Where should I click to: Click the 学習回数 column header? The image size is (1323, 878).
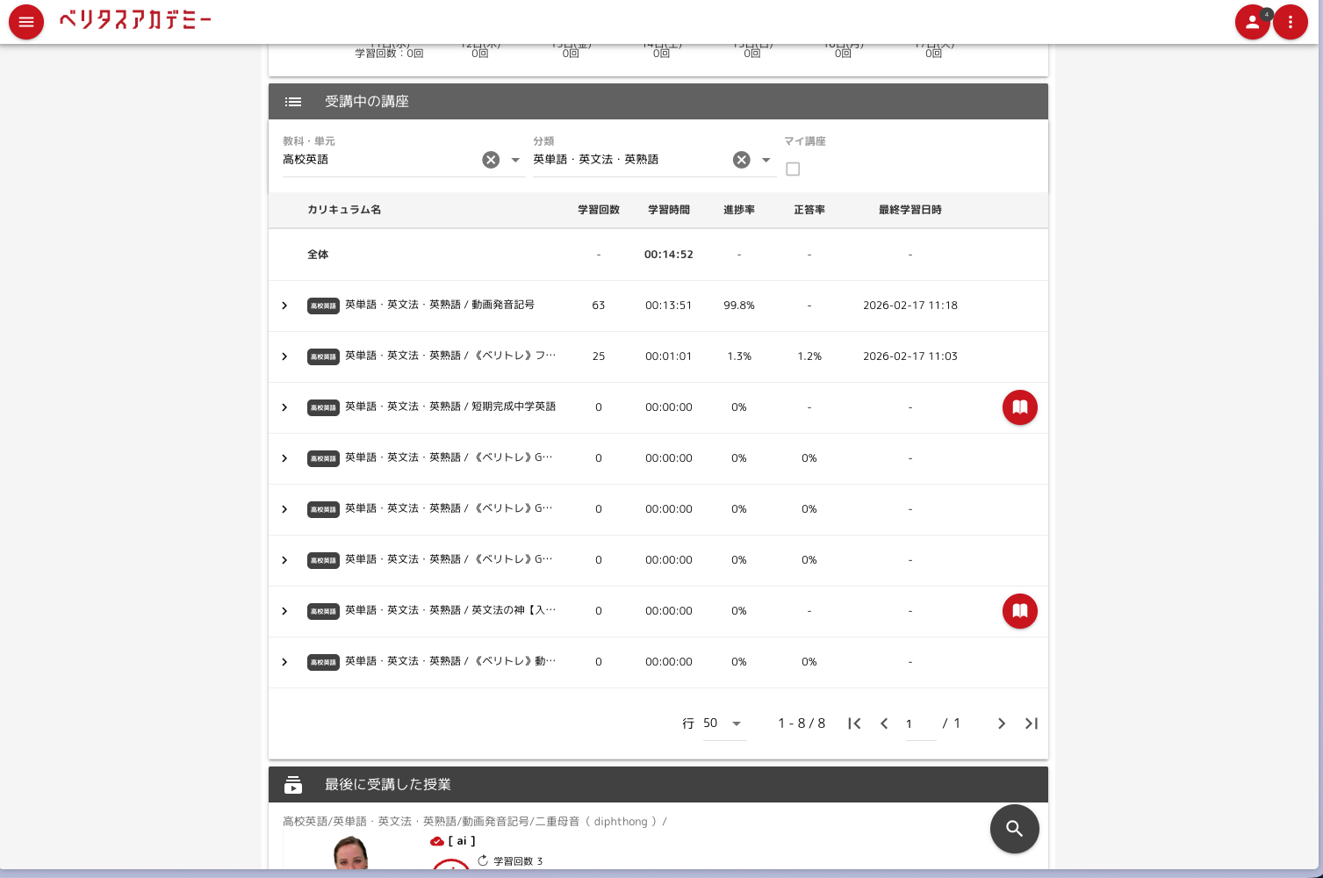click(599, 210)
